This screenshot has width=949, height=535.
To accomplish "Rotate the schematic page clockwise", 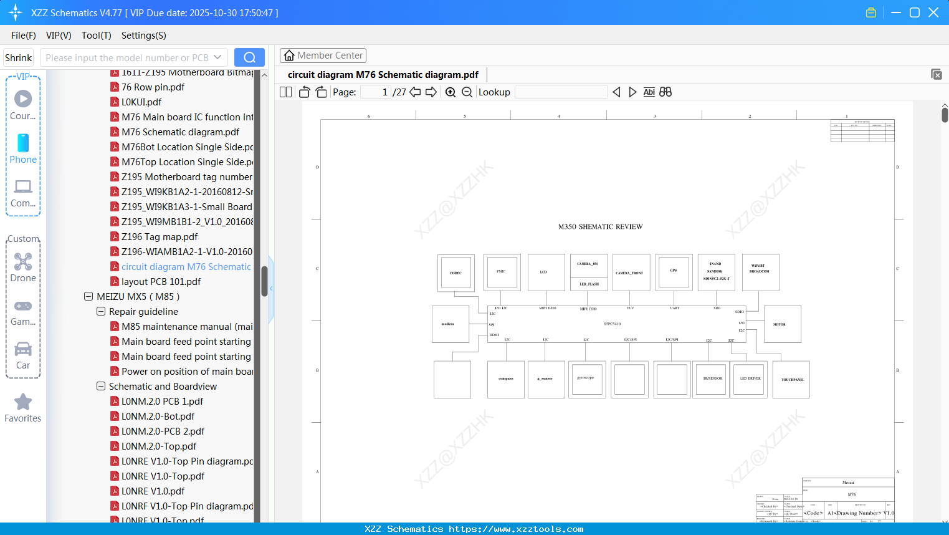I will (320, 92).
